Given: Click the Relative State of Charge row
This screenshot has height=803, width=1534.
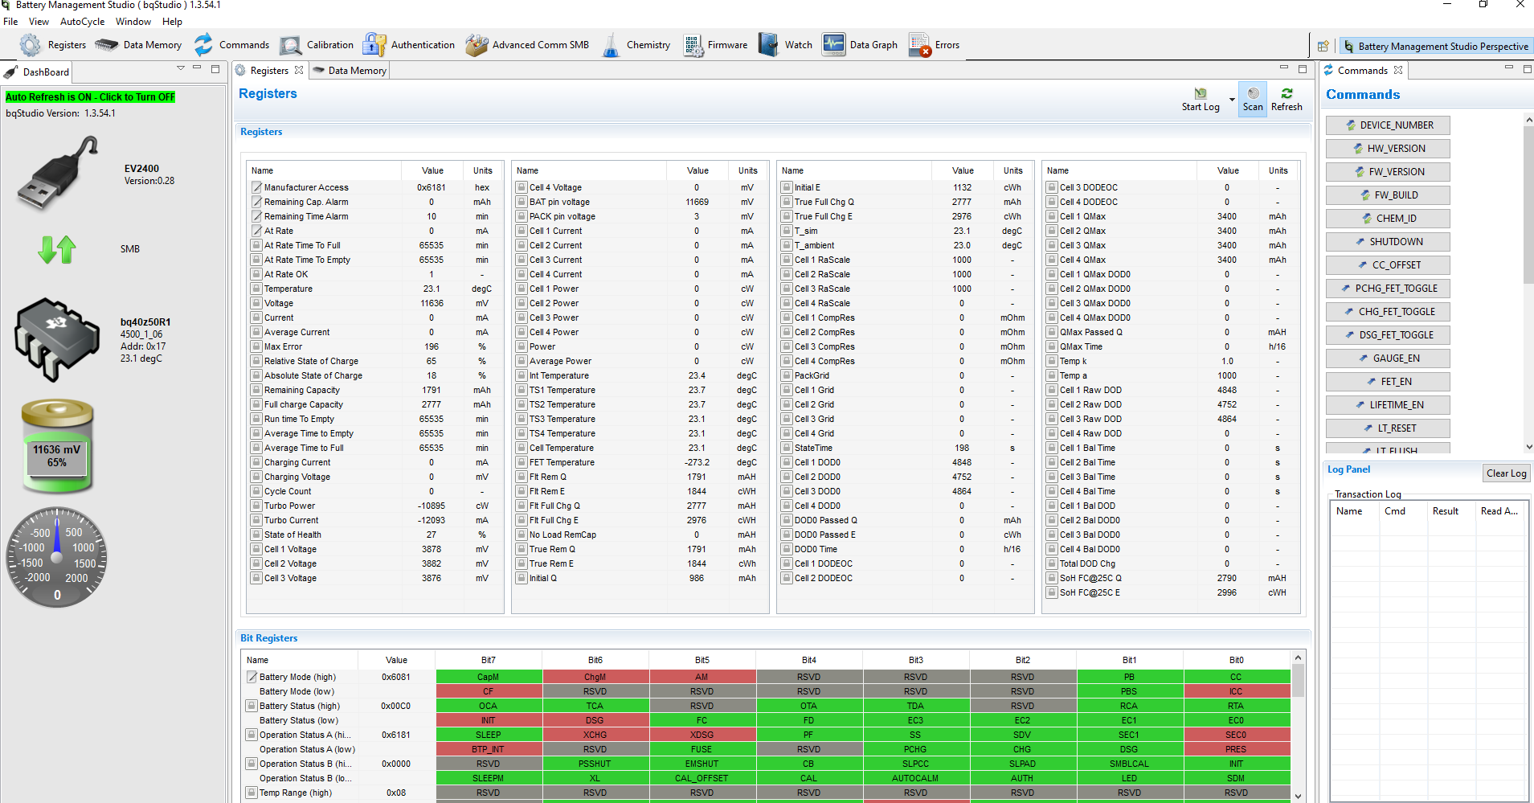Looking at the screenshot, I should click(x=375, y=361).
